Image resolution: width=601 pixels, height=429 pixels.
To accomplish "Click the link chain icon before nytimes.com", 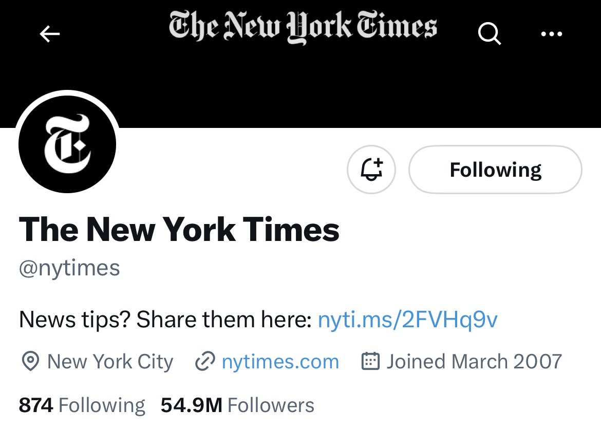I will tap(205, 361).
